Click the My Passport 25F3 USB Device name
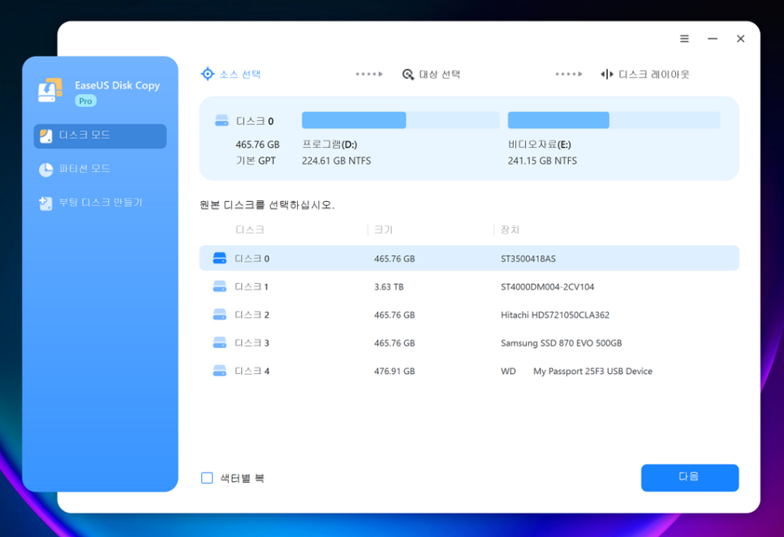 pos(592,372)
